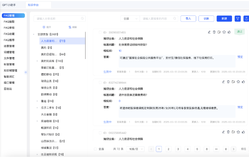This screenshot has width=249, height=158.
Task: Click the upload icon at top right
Action: click(246, 18)
